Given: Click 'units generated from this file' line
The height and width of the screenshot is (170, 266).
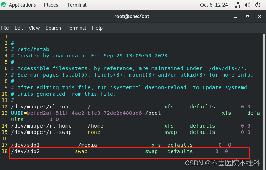Looking at the screenshot, I should tap(63, 94).
